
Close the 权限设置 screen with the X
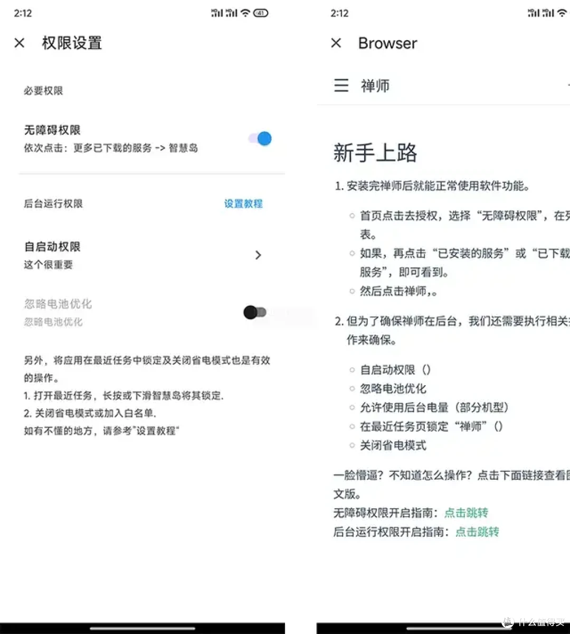pyautogui.click(x=20, y=43)
